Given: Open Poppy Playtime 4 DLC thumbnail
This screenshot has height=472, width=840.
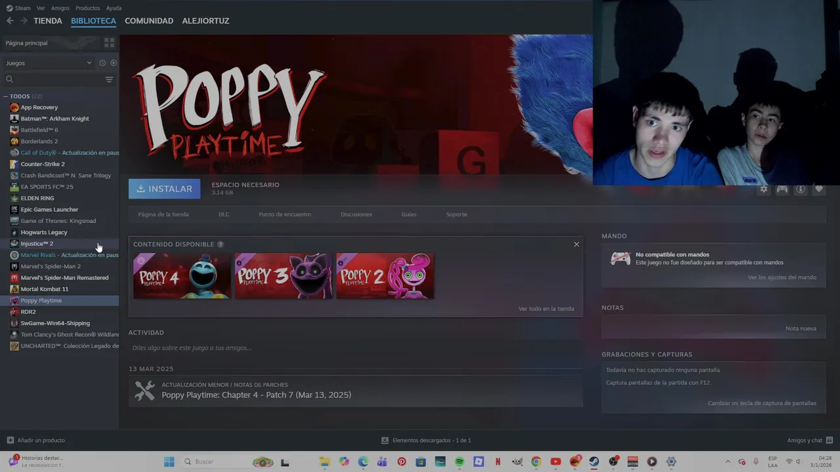Looking at the screenshot, I should tap(182, 276).
